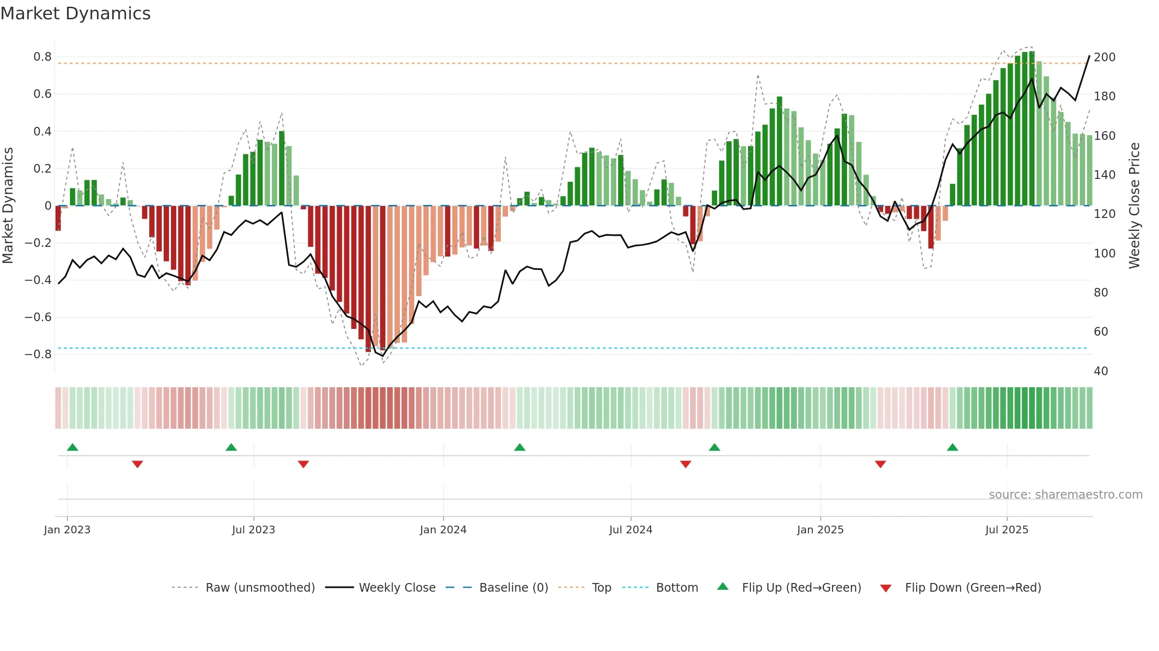Click the Jan 2023 x-axis label
Viewport: 1159px width, 651px height.
click(x=67, y=529)
